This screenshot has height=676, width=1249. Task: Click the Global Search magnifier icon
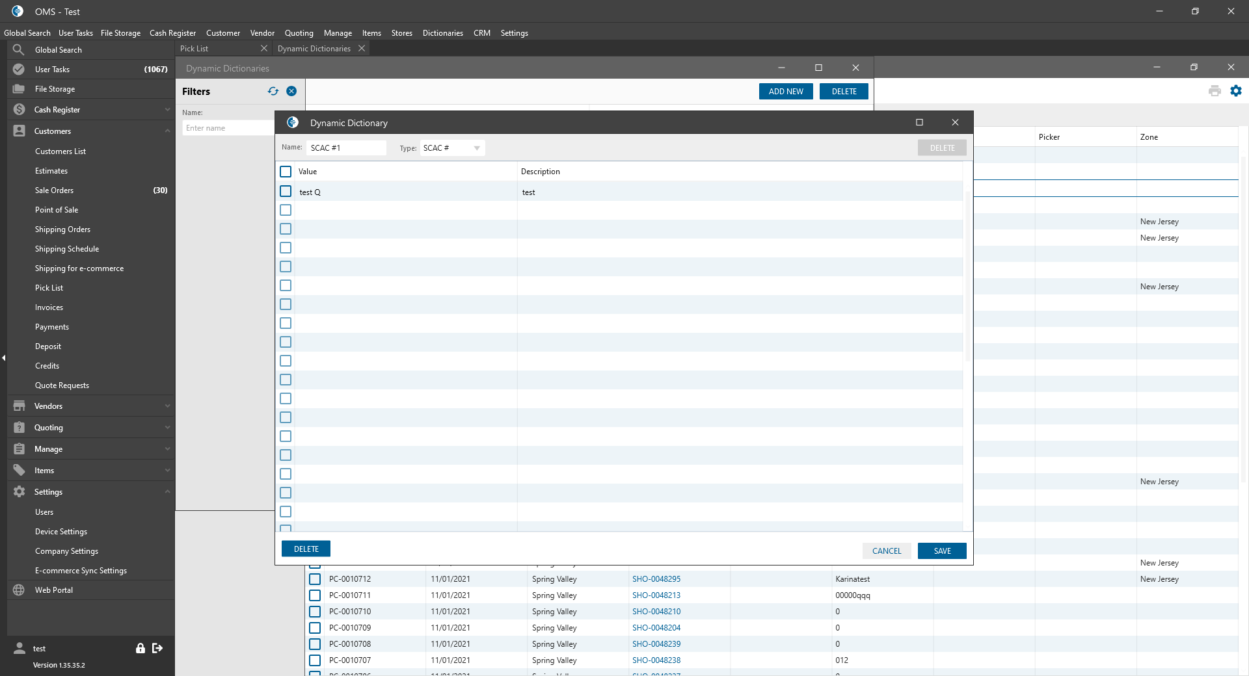19,50
